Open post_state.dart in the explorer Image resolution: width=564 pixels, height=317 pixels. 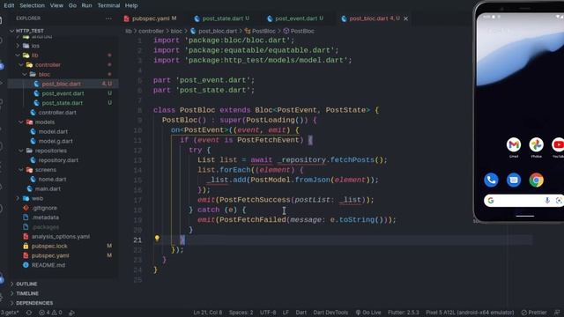tap(63, 103)
